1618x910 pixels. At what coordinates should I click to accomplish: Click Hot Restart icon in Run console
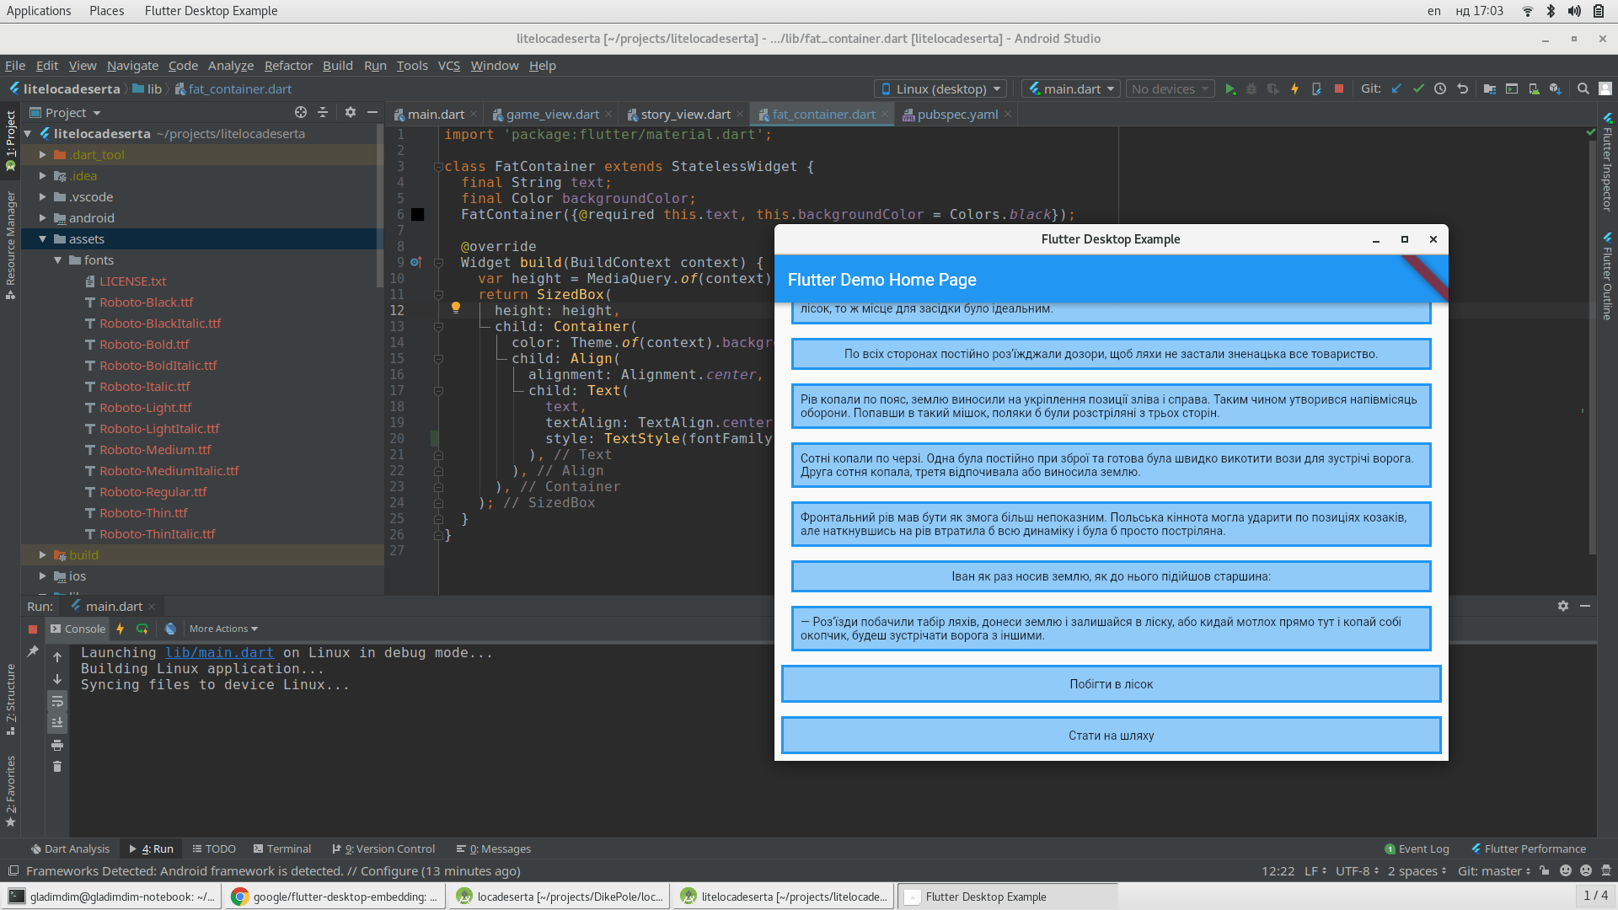click(x=142, y=629)
